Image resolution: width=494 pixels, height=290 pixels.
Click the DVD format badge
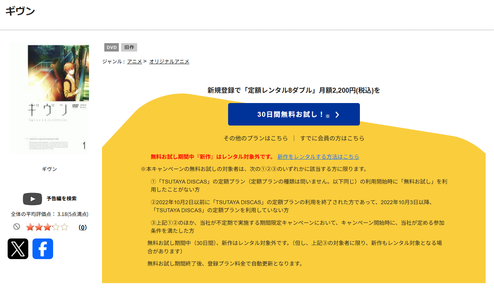click(x=111, y=47)
